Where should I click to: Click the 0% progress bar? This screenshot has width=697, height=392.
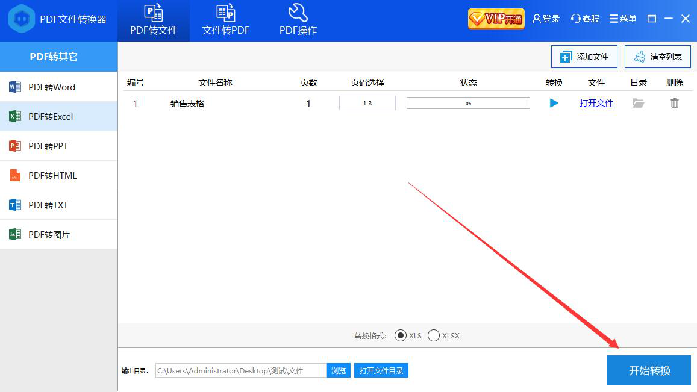tap(468, 103)
